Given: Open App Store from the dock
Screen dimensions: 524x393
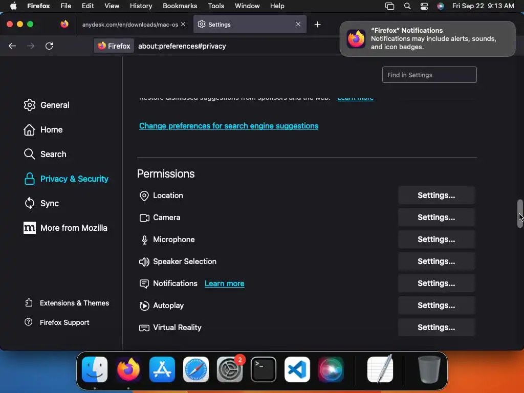Looking at the screenshot, I should coord(162,369).
